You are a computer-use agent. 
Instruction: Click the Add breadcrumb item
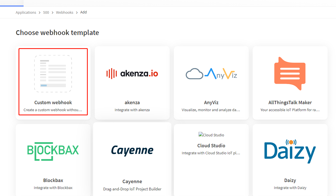click(83, 12)
